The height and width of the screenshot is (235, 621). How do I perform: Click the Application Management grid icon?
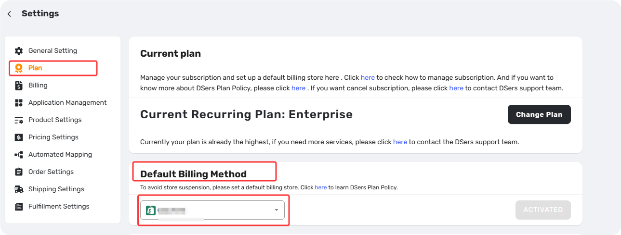click(19, 103)
